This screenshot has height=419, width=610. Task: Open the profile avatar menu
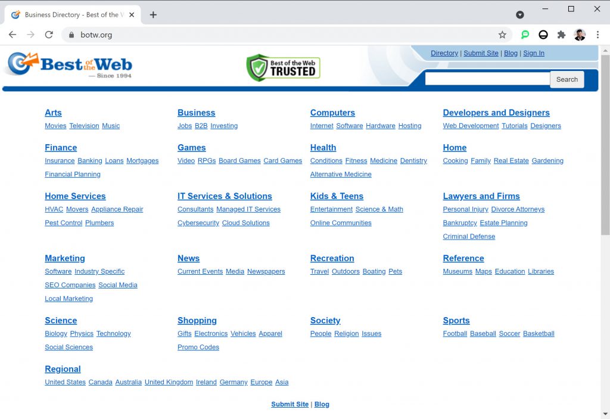(x=580, y=35)
